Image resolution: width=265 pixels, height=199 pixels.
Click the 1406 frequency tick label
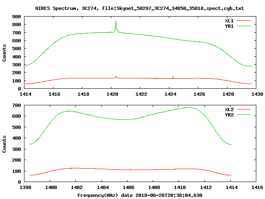(128, 187)
